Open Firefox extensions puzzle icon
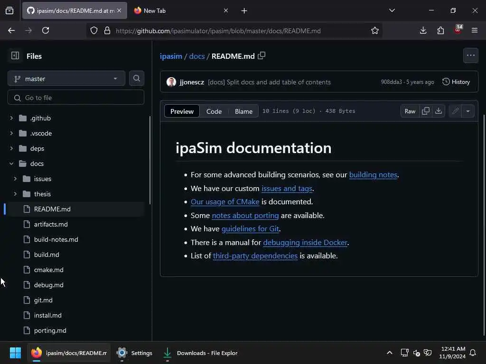This screenshot has height=364, width=486. tap(440, 30)
